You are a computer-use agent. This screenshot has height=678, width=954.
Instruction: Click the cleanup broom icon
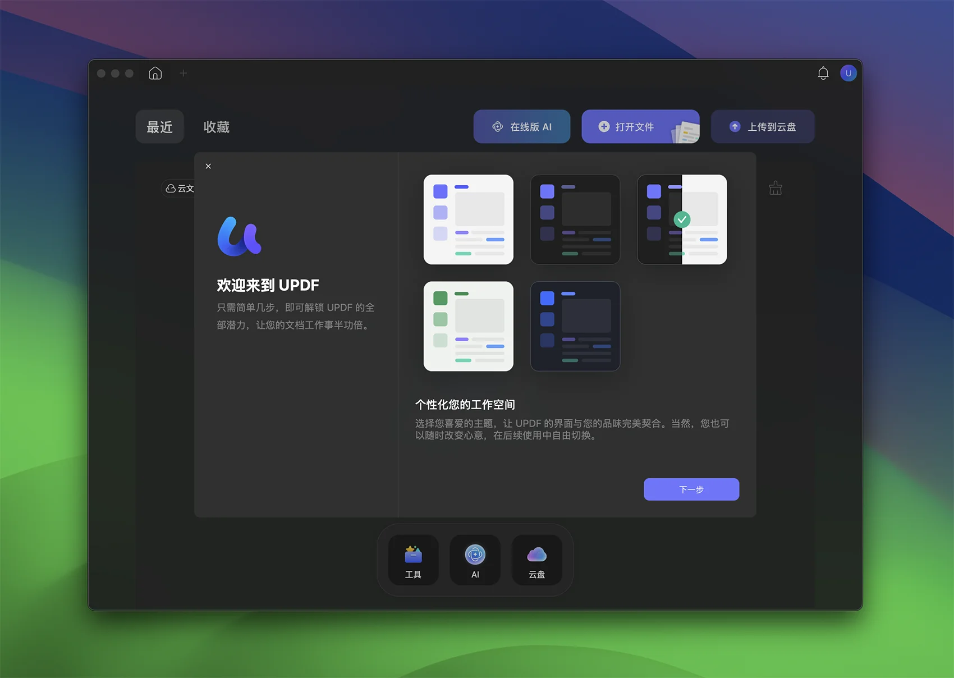(776, 188)
